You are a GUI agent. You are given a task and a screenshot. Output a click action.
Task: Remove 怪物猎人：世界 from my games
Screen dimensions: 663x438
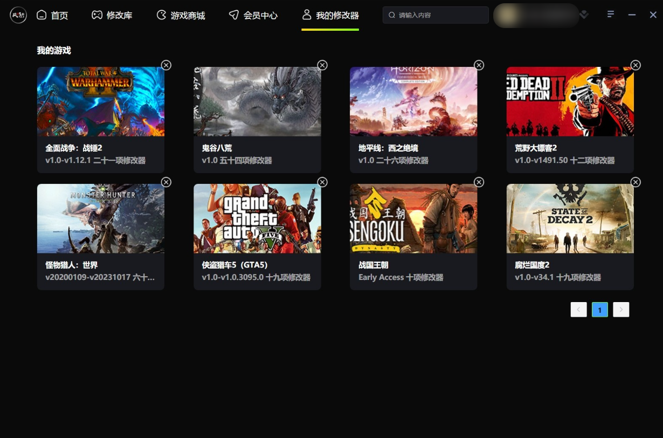pyautogui.click(x=166, y=182)
